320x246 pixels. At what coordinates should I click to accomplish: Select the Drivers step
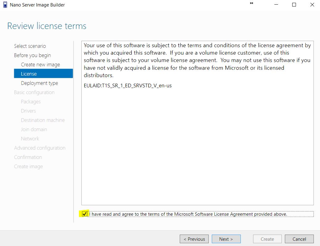28,111
